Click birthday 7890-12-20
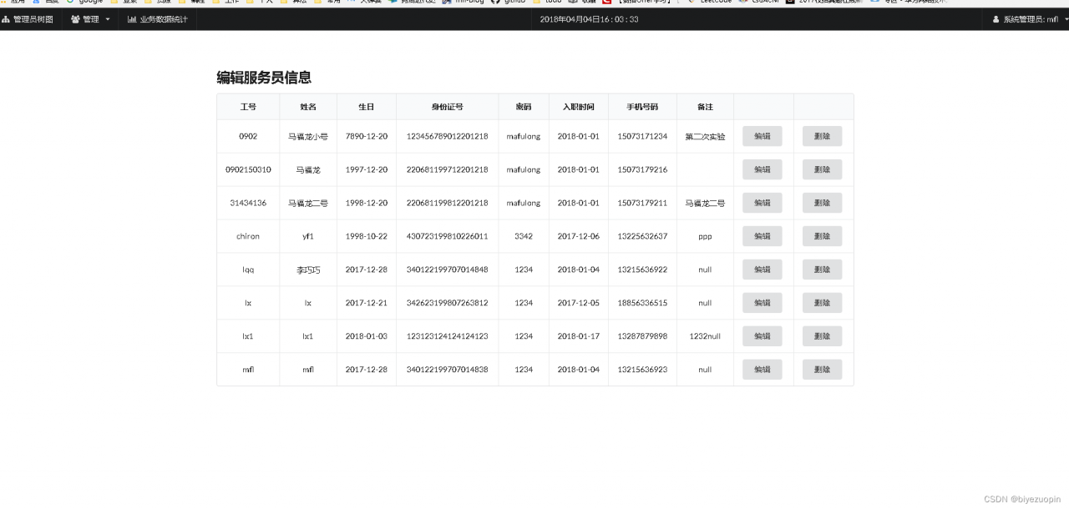Viewport: 1069px width, 509px height. point(367,136)
